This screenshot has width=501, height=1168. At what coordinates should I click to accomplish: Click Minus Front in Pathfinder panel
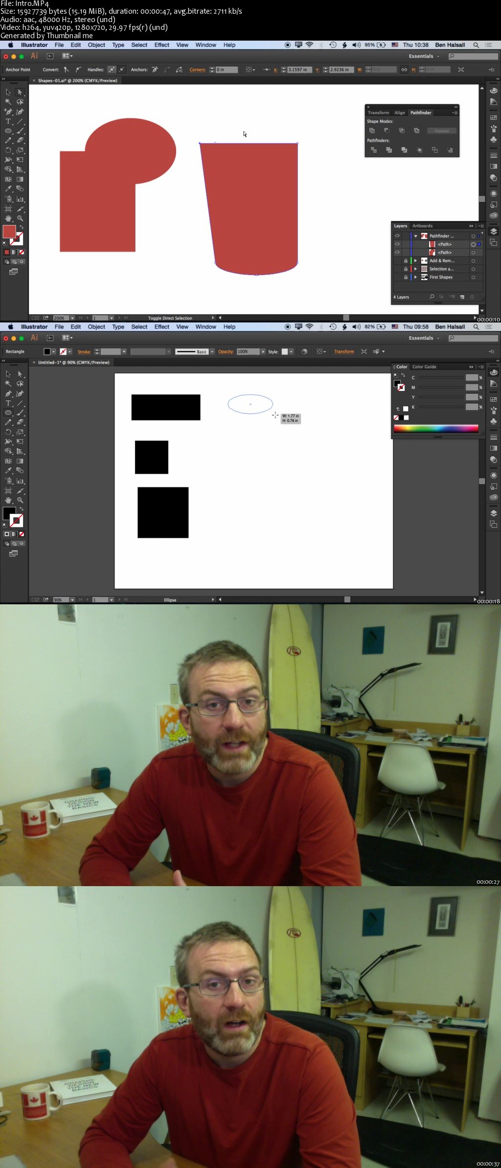(x=387, y=131)
